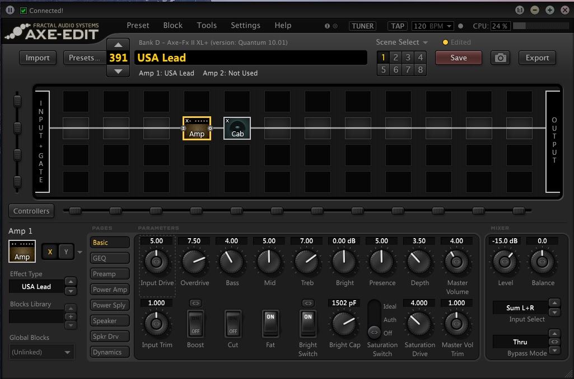Click the modifier icon beside Bypass Mode
The width and height of the screenshot is (574, 379).
[554, 342]
